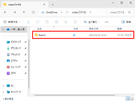
Task: Click the pin icon beside ミュージック
Action: [25, 67]
